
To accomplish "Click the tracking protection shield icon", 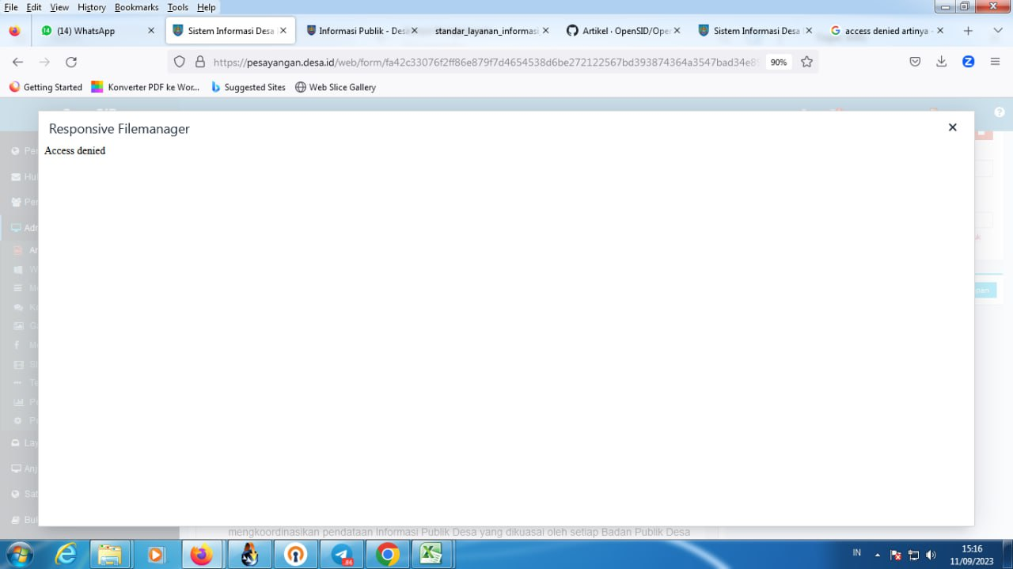I will [180, 62].
